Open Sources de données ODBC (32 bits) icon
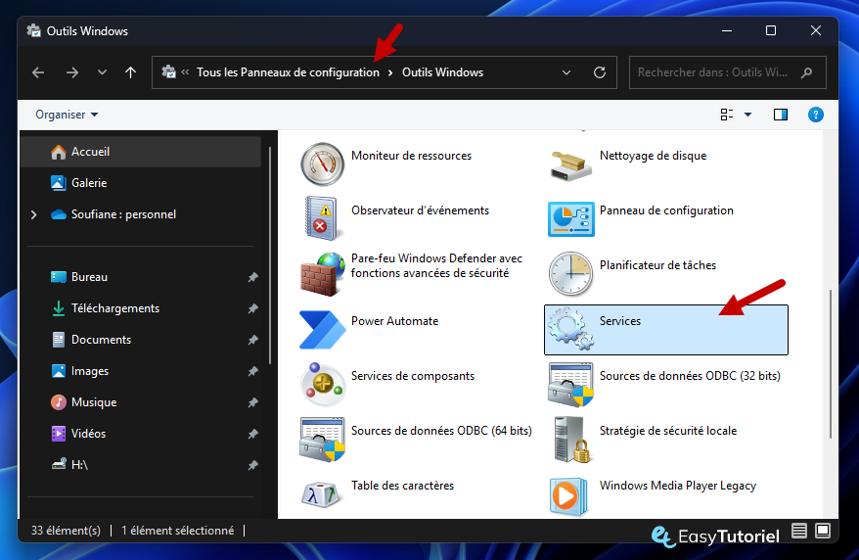This screenshot has height=560, width=859. pos(570,385)
